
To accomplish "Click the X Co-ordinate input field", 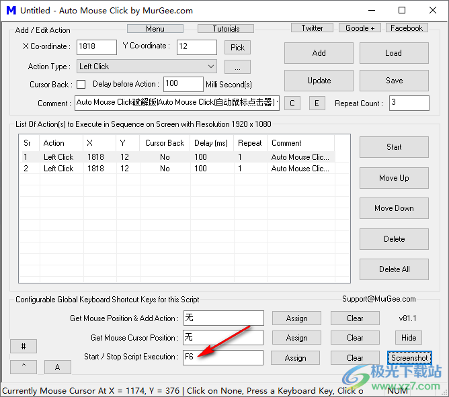I will (97, 47).
